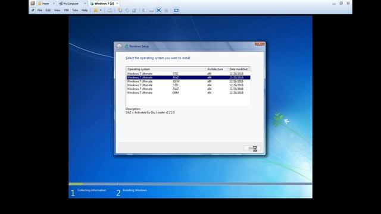Screen dimensions: 381x214
Task: Click the VMware application icon beside Home tab
Action: [33, 4]
